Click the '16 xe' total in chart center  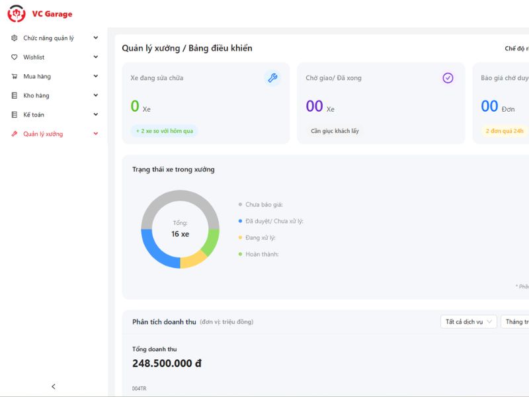pos(180,234)
